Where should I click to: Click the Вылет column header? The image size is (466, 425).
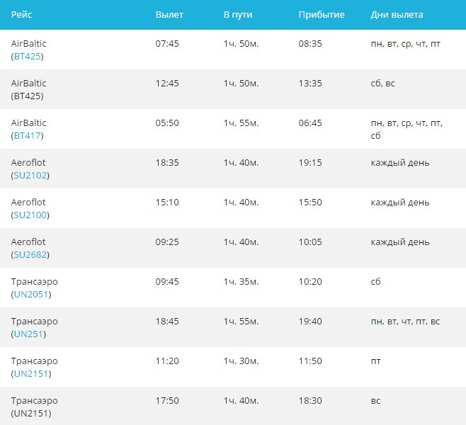169,15
